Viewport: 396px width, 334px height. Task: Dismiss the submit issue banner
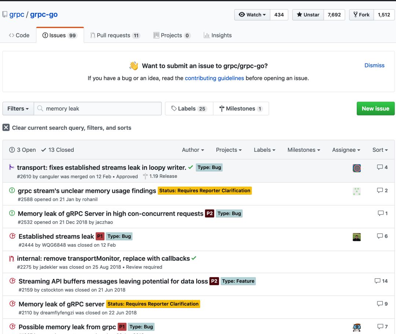pyautogui.click(x=374, y=65)
